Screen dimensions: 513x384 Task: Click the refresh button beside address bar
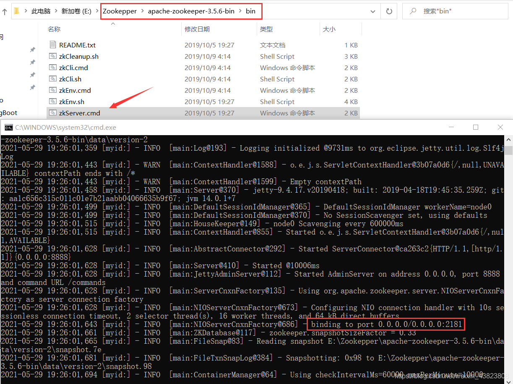click(389, 11)
